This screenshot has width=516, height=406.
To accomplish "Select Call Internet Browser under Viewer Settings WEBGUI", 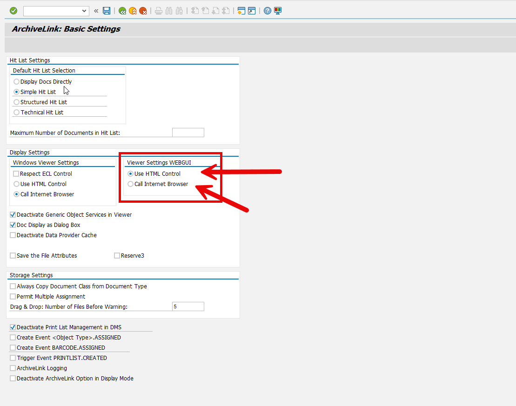I will click(x=131, y=184).
